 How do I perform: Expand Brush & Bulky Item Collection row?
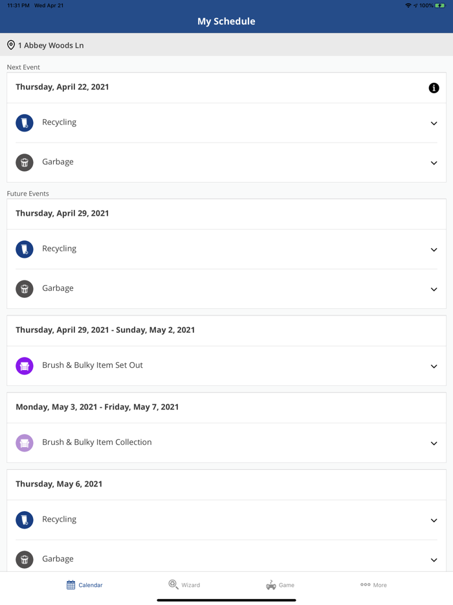coord(434,443)
